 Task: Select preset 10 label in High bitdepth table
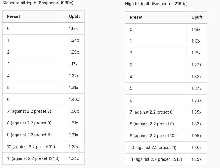tap(153, 148)
